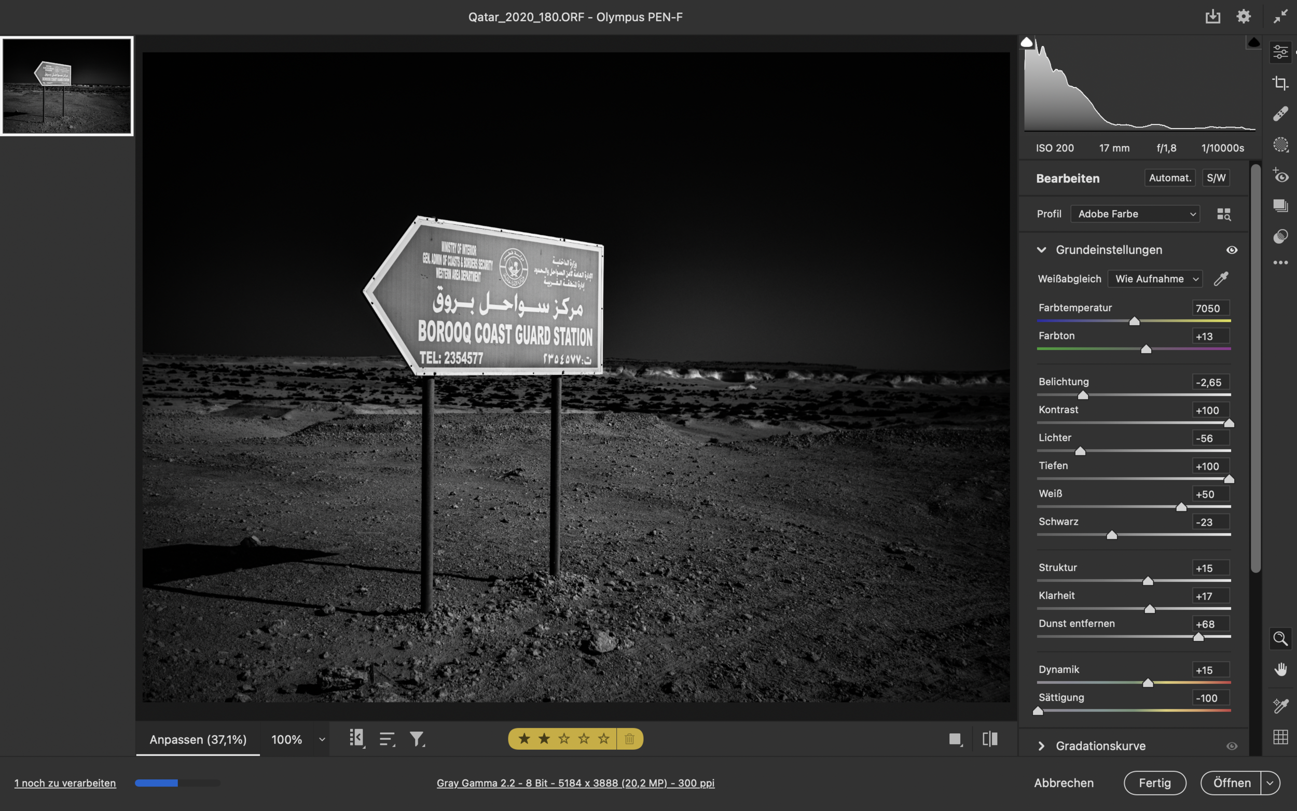Toggle before/after split view
Image resolution: width=1297 pixels, height=811 pixels.
point(989,739)
